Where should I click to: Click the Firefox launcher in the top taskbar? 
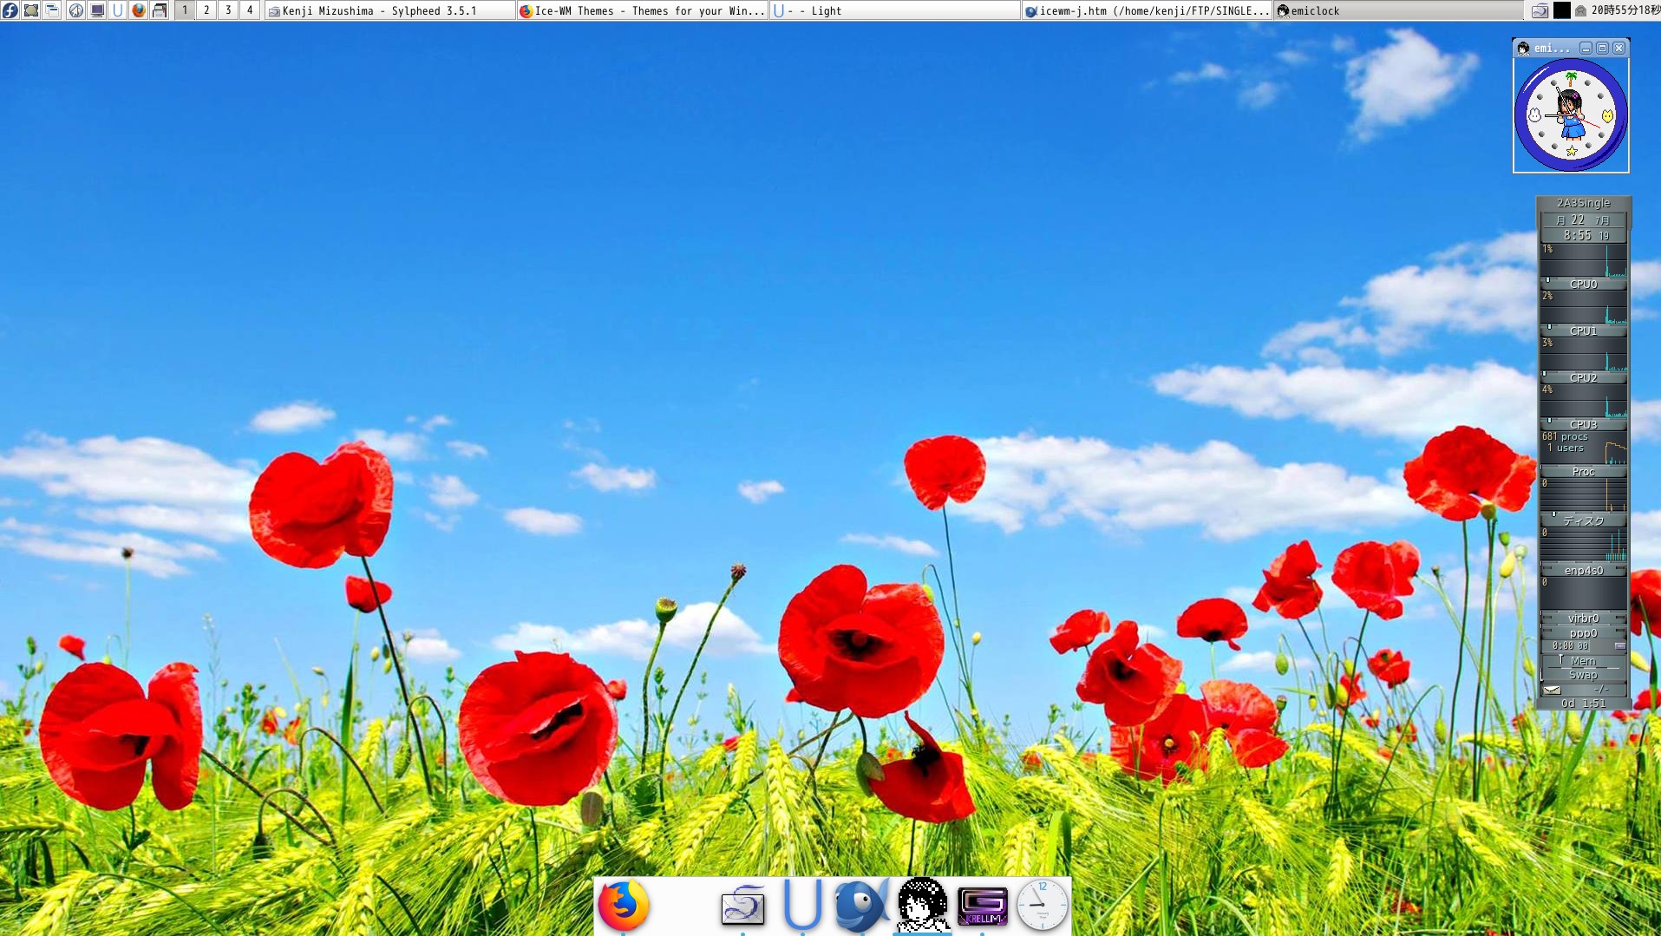139,10
